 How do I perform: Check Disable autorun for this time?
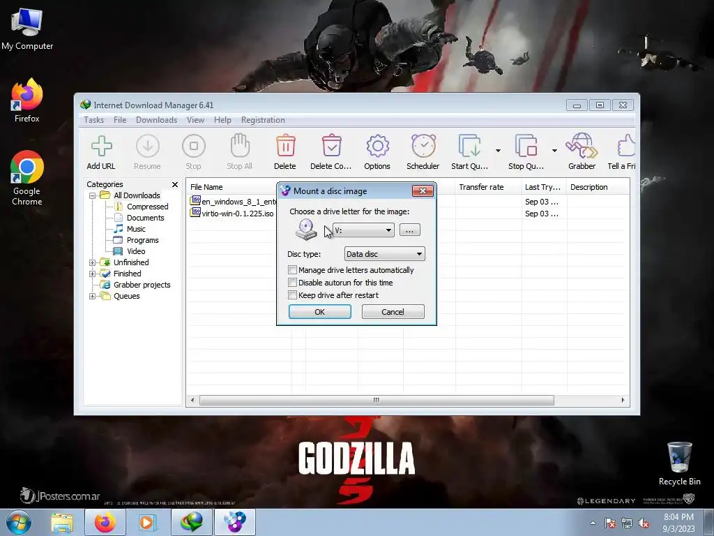point(293,283)
